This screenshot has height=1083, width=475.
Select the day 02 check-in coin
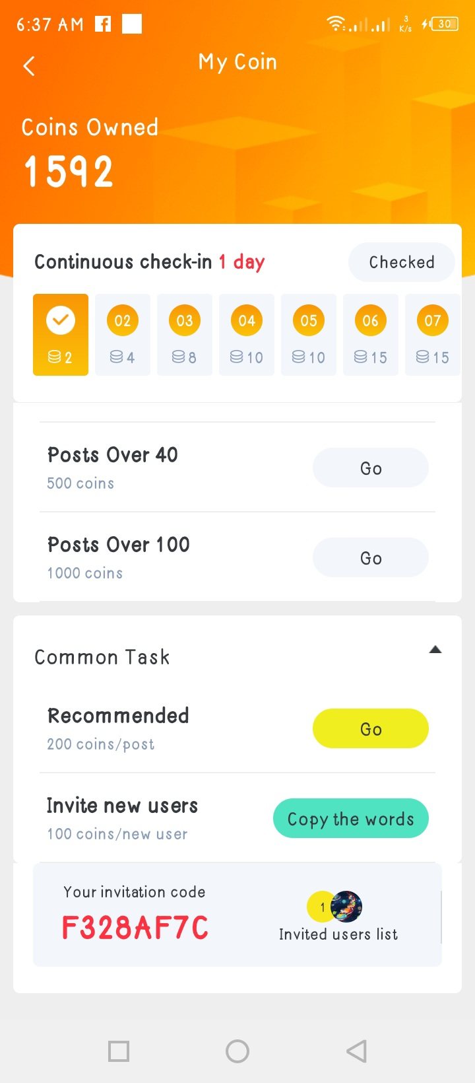pos(123,321)
